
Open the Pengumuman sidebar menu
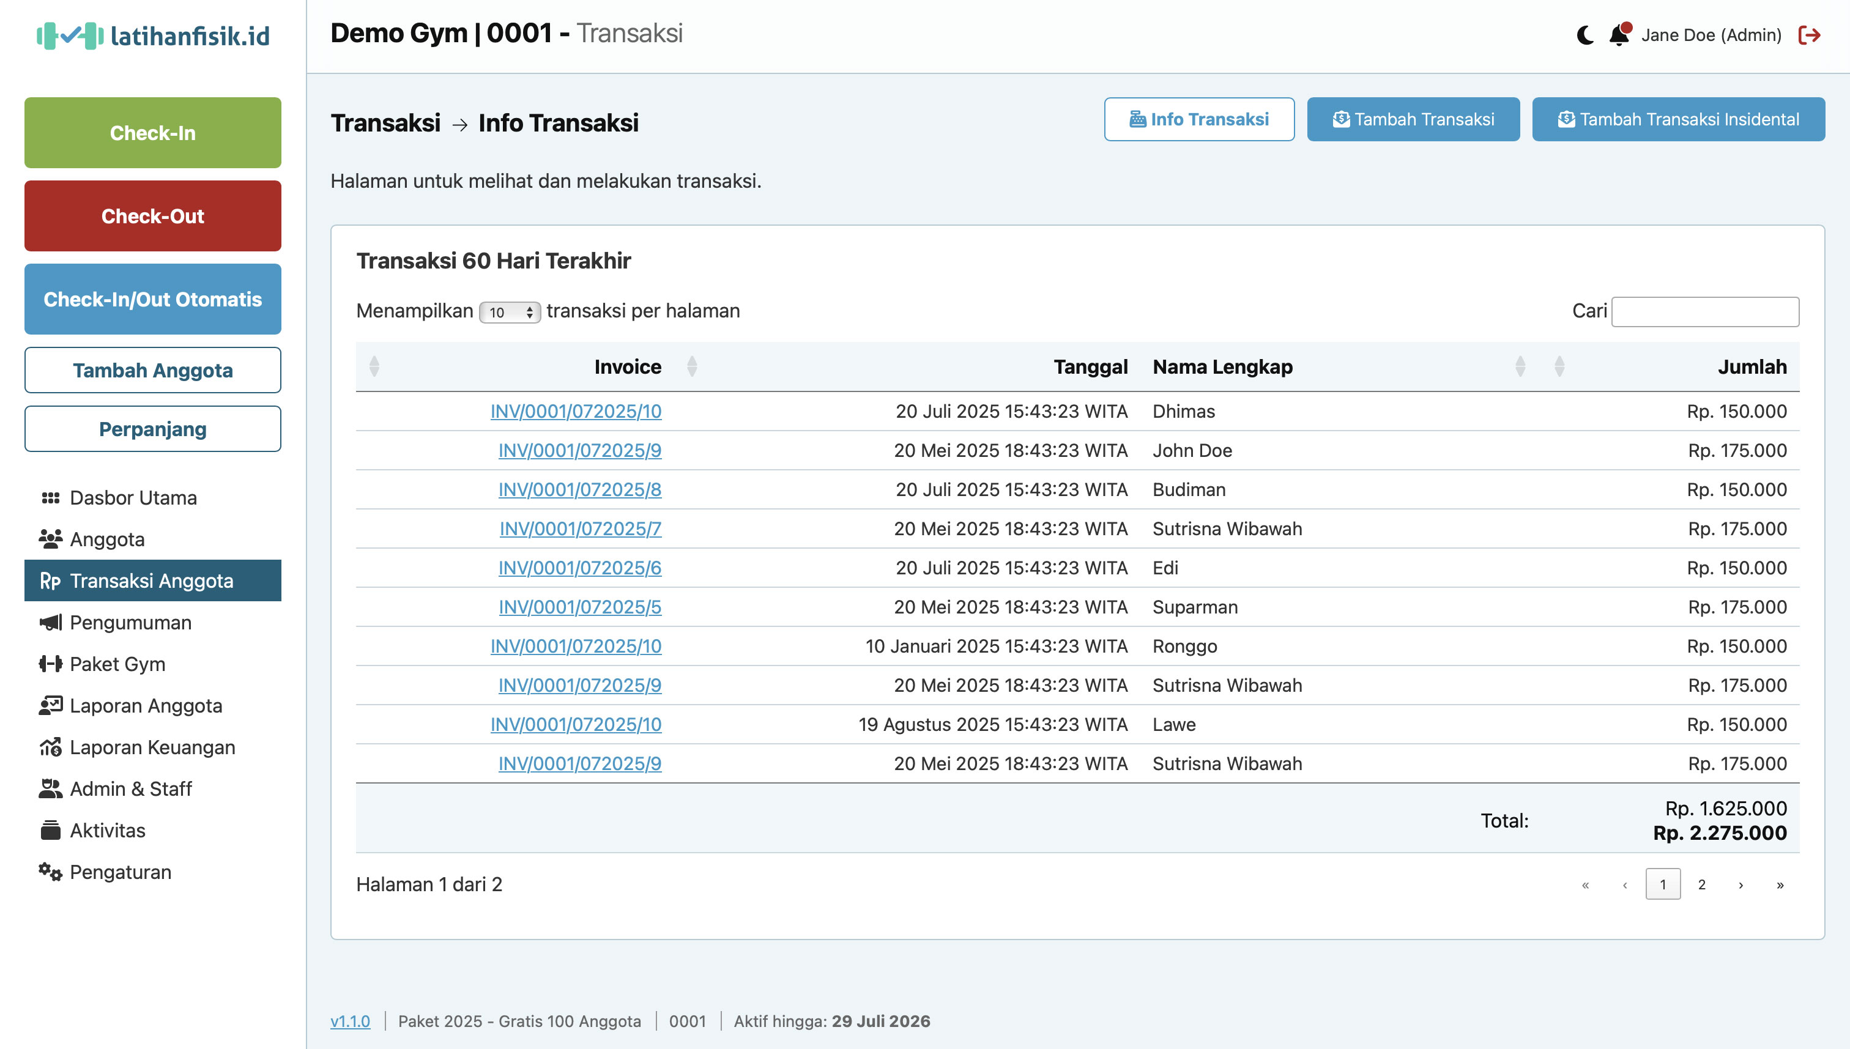coord(130,623)
